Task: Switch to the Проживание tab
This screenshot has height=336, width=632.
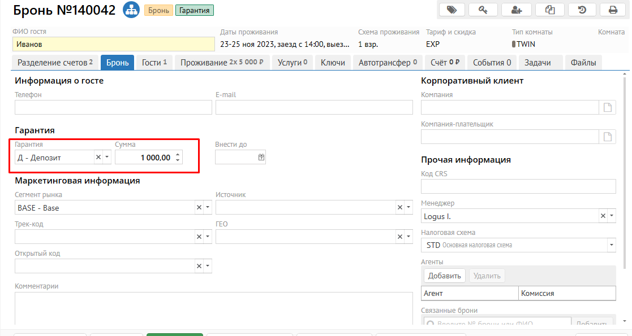Action: tap(222, 63)
